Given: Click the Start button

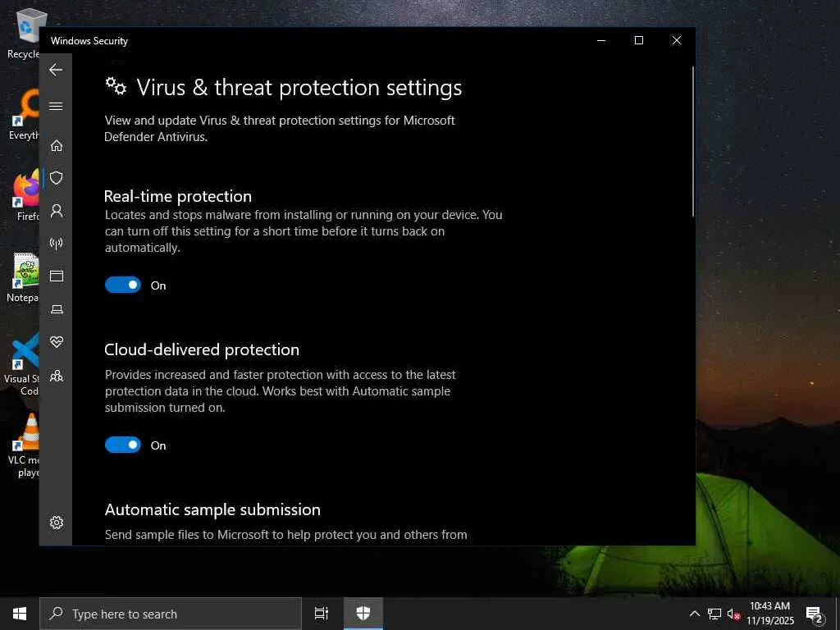Looking at the screenshot, I should pyautogui.click(x=20, y=614).
